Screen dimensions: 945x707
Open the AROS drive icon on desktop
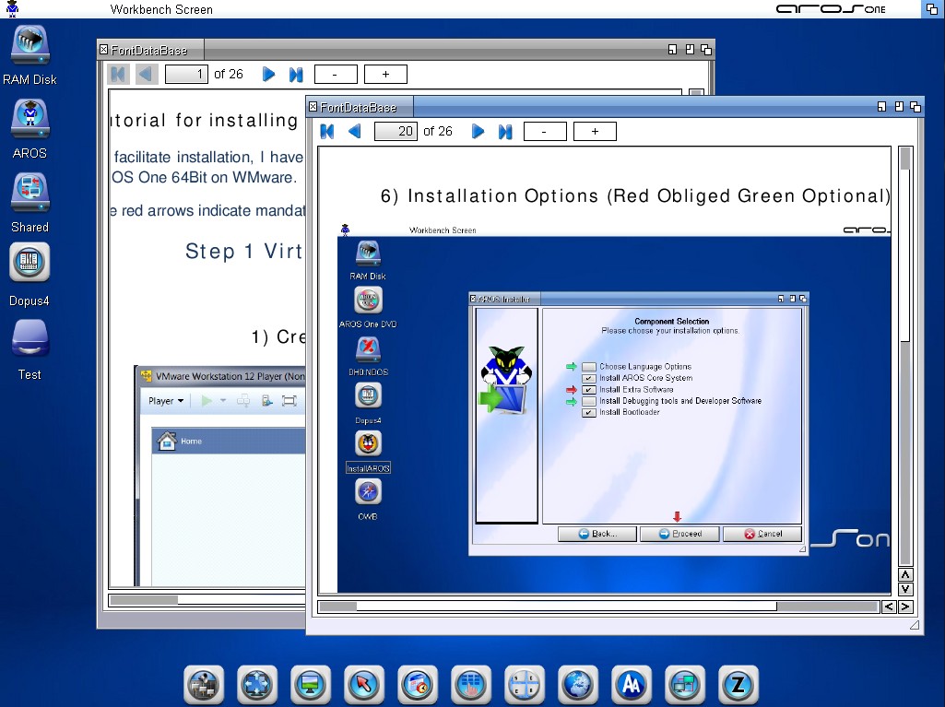point(30,120)
